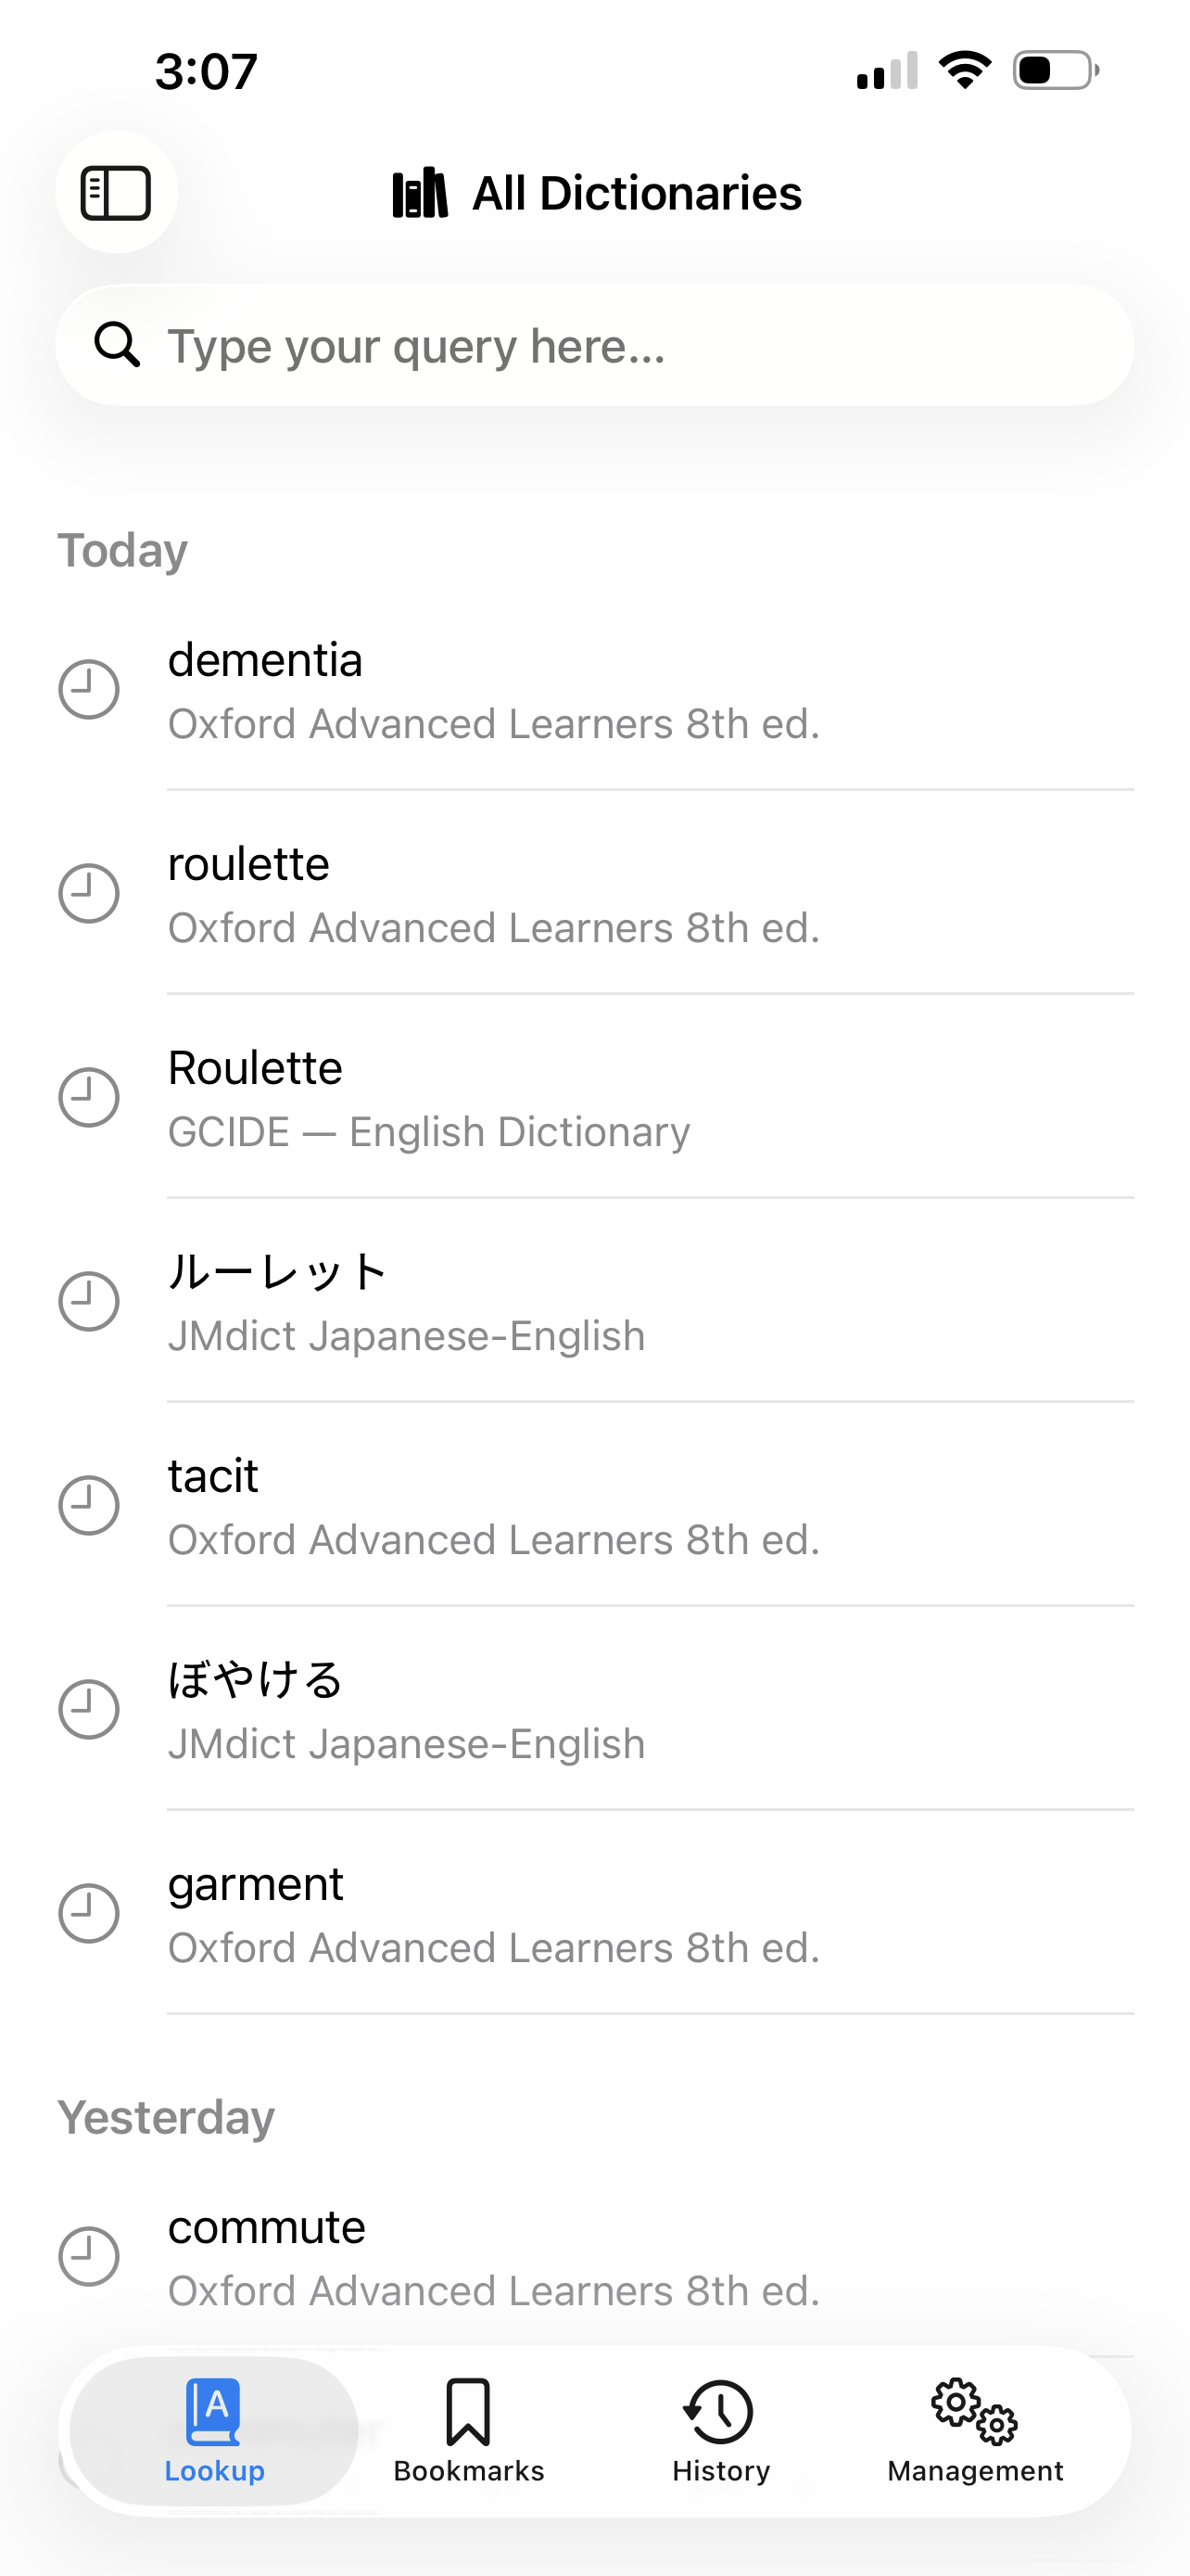
Task: Open the Management gears tab
Action: (974, 2431)
